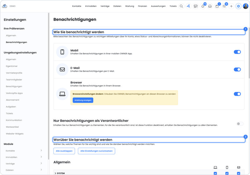
Task: Click the company logo at top left
Action: (4, 6)
